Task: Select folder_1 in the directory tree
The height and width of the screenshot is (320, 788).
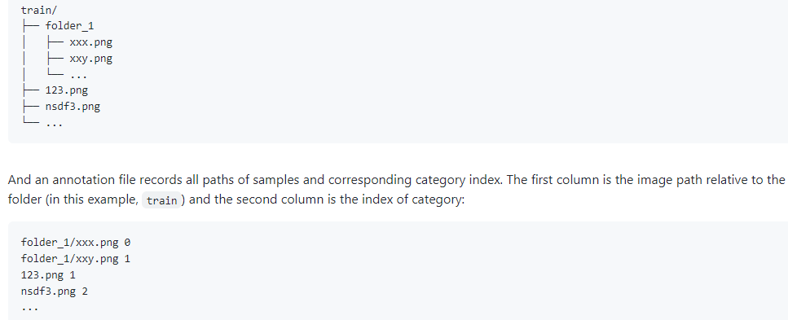Action: 69,25
